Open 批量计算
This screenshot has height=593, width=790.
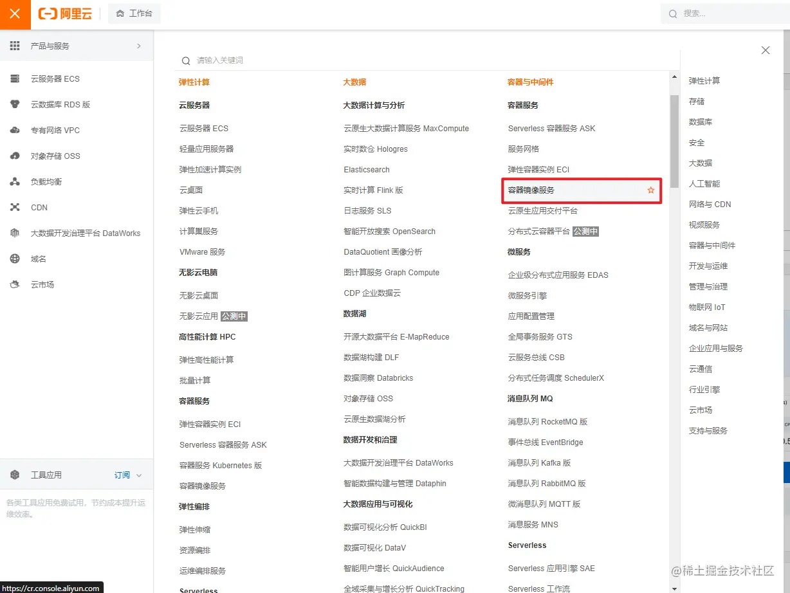(x=195, y=381)
